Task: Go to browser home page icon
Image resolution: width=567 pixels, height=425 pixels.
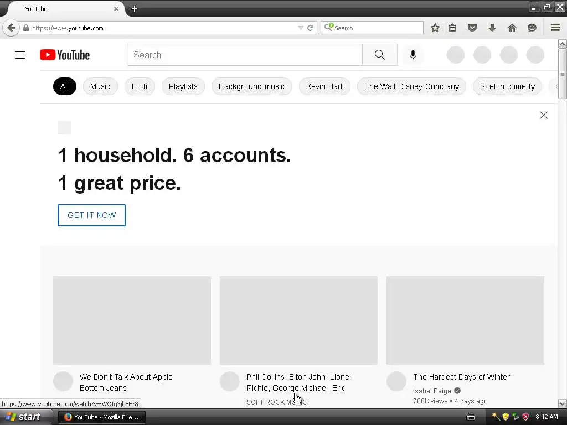Action: pos(512,28)
